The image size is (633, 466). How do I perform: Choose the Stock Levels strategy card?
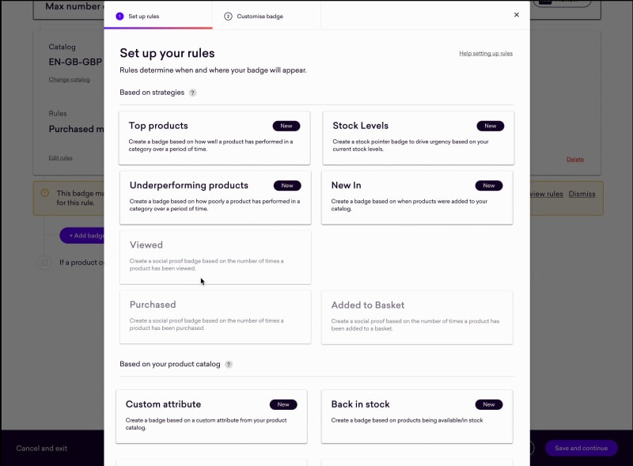pyautogui.click(x=418, y=138)
